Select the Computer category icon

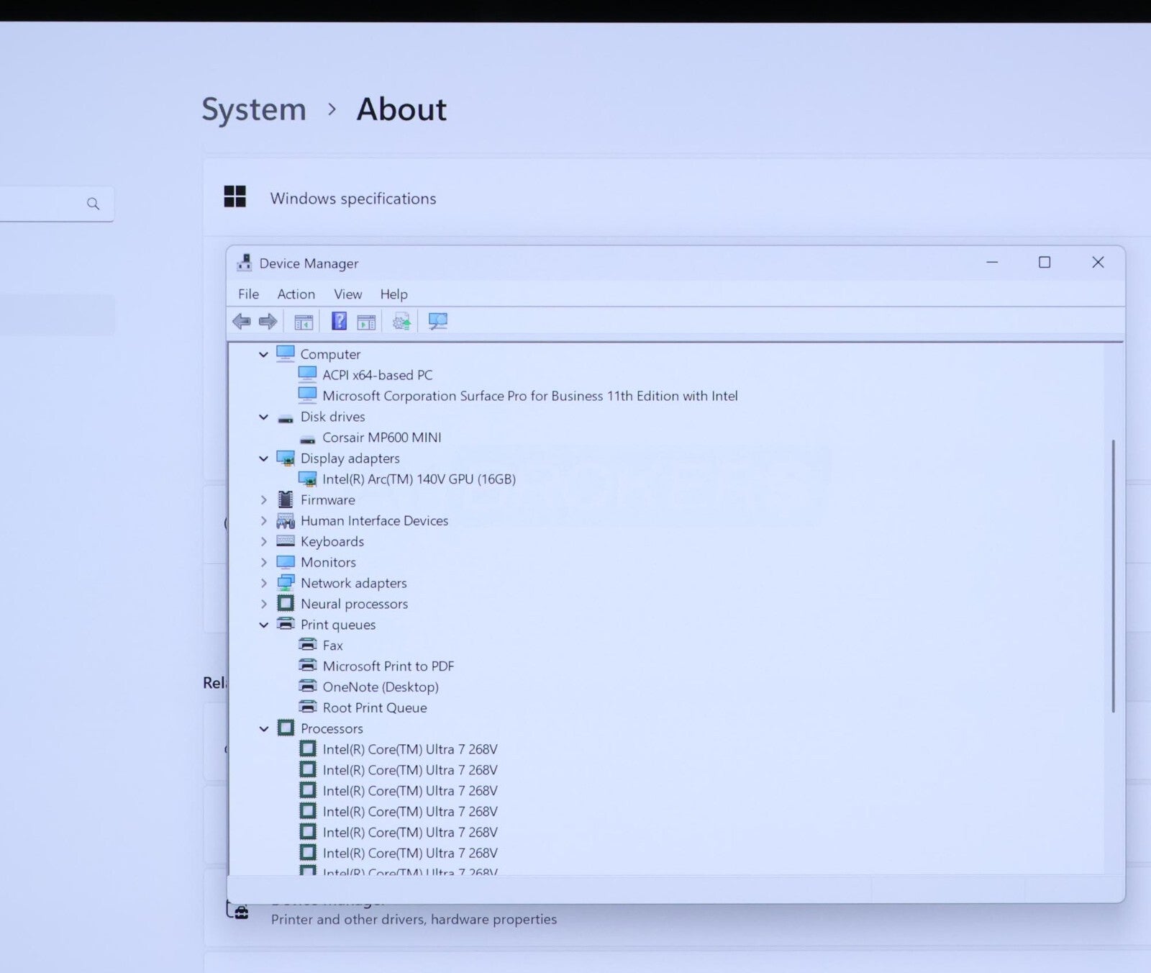[286, 353]
